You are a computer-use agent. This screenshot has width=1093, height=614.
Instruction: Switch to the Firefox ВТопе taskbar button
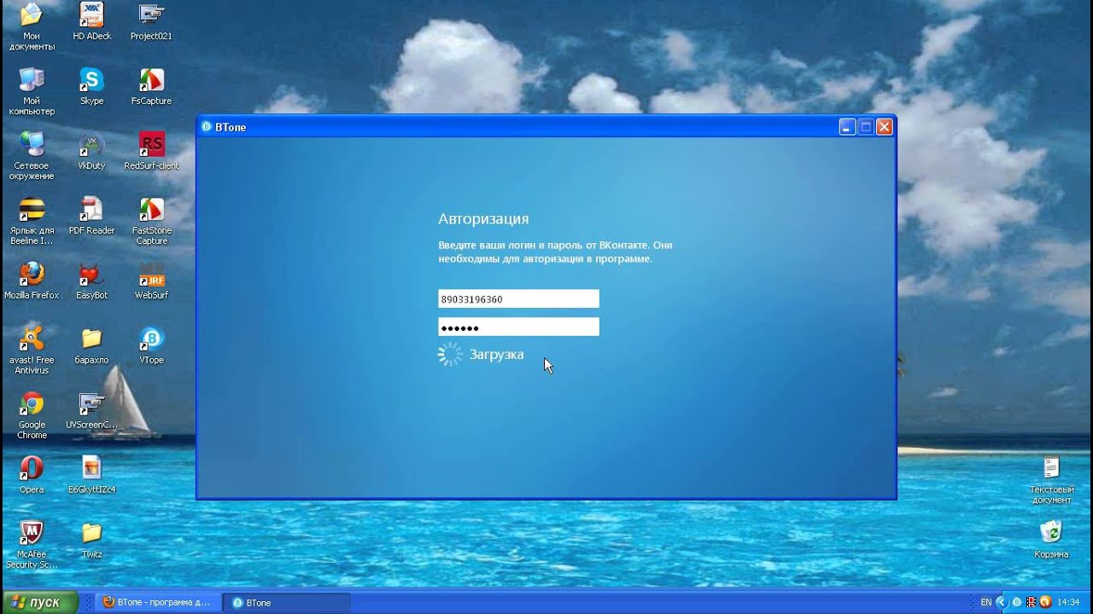(158, 602)
